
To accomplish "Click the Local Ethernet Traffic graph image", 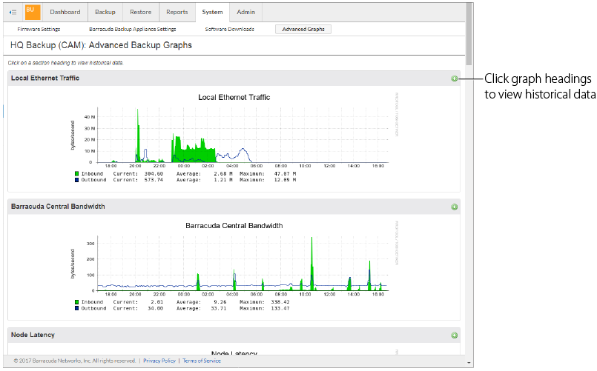I will [234, 138].
